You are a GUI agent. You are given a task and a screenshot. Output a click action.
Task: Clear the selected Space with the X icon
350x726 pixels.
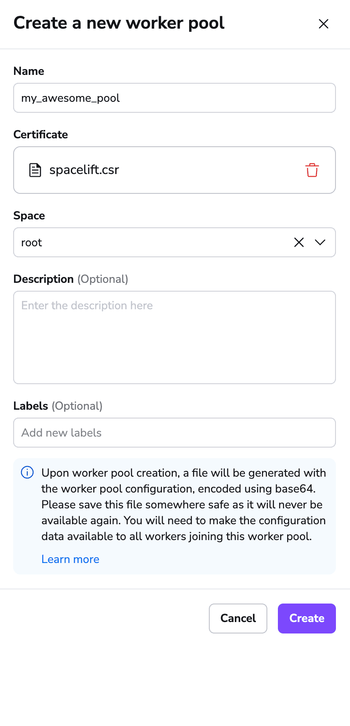pos(299,242)
